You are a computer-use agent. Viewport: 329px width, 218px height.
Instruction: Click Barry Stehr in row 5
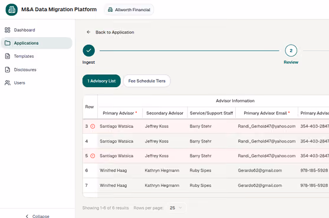(200, 156)
